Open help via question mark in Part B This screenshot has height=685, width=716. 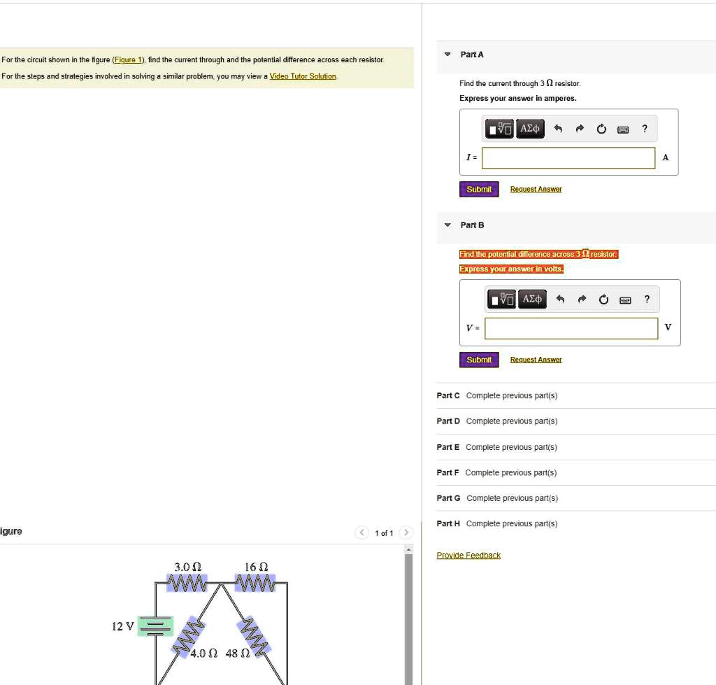[x=646, y=299]
